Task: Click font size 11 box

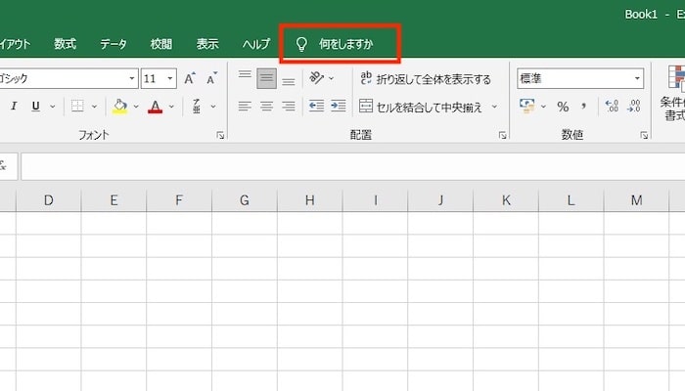Action: [153, 78]
